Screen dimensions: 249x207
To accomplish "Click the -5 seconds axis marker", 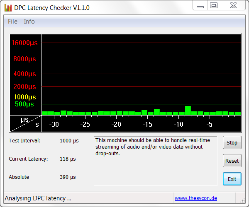I will click(210, 124).
